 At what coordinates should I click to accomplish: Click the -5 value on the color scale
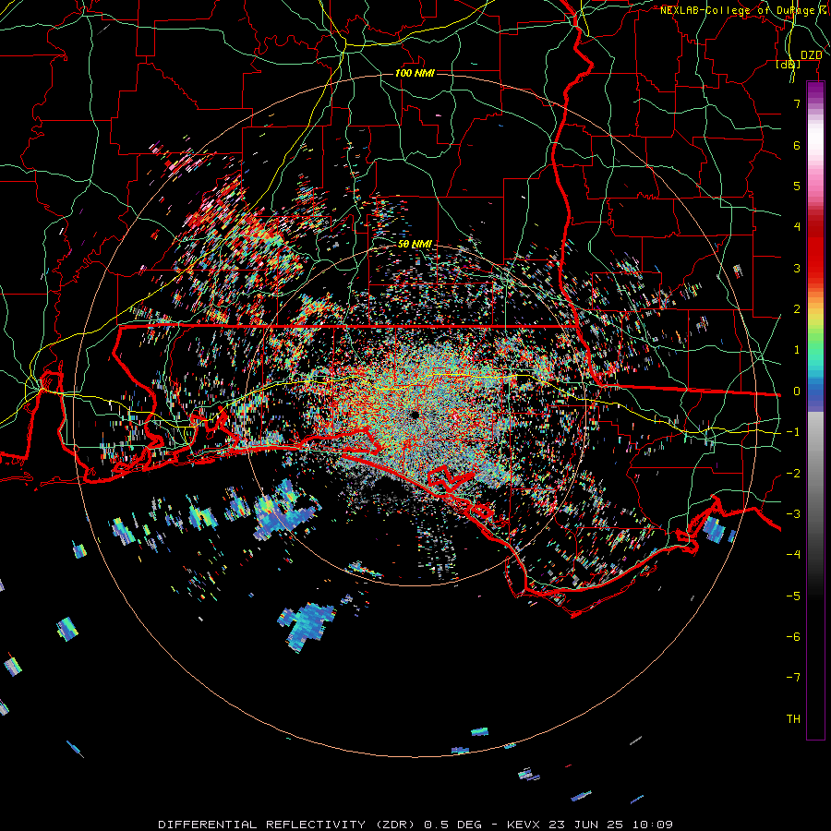click(793, 596)
